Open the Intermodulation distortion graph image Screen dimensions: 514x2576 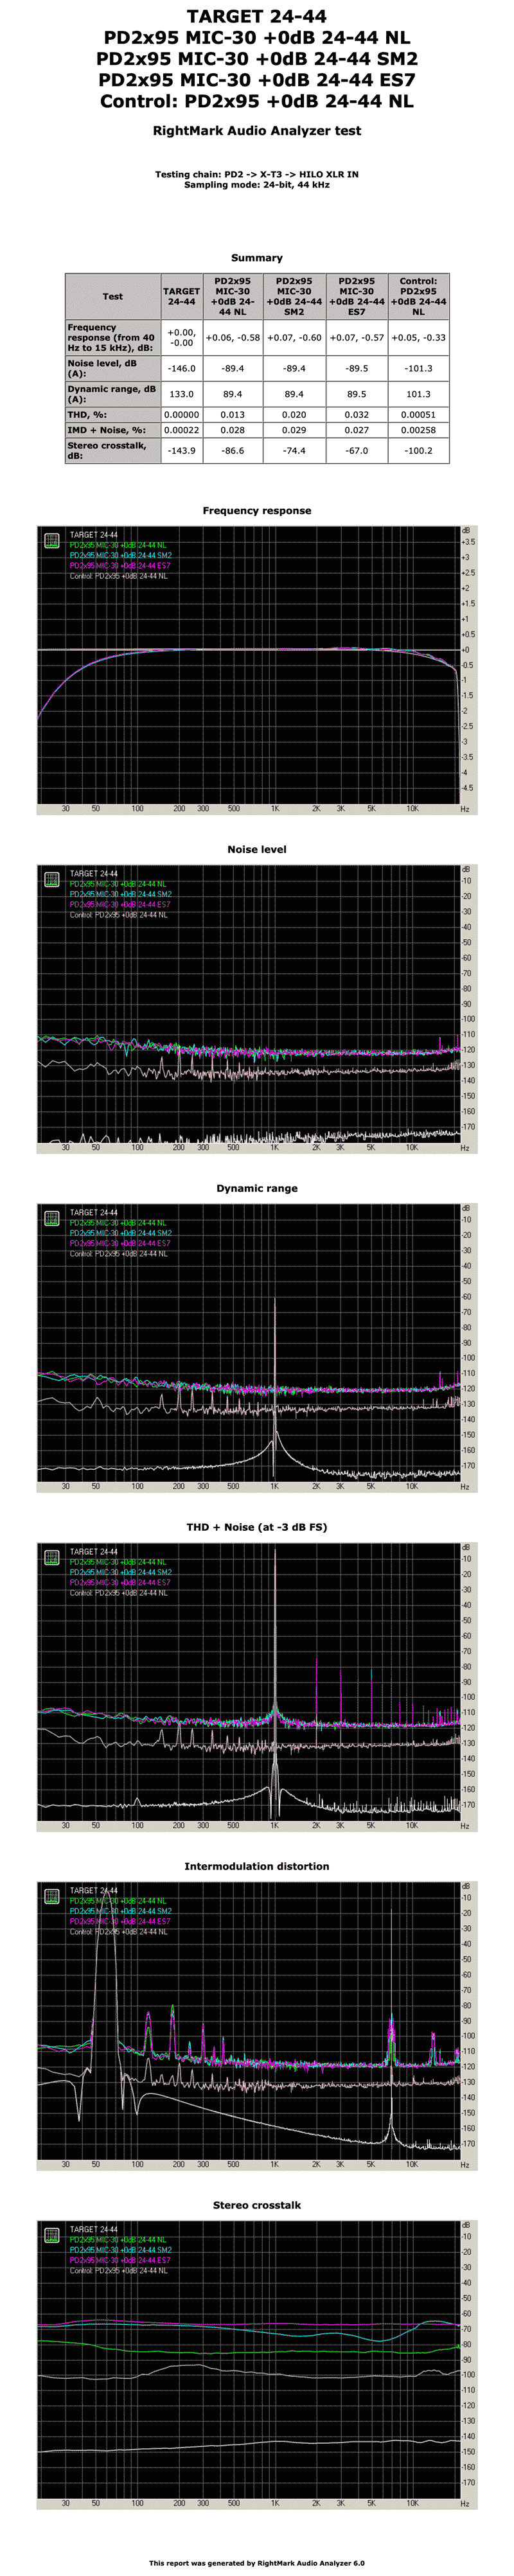[x=257, y=2025]
